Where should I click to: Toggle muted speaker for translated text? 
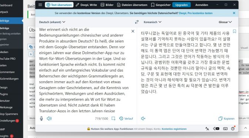(x=143, y=118)
